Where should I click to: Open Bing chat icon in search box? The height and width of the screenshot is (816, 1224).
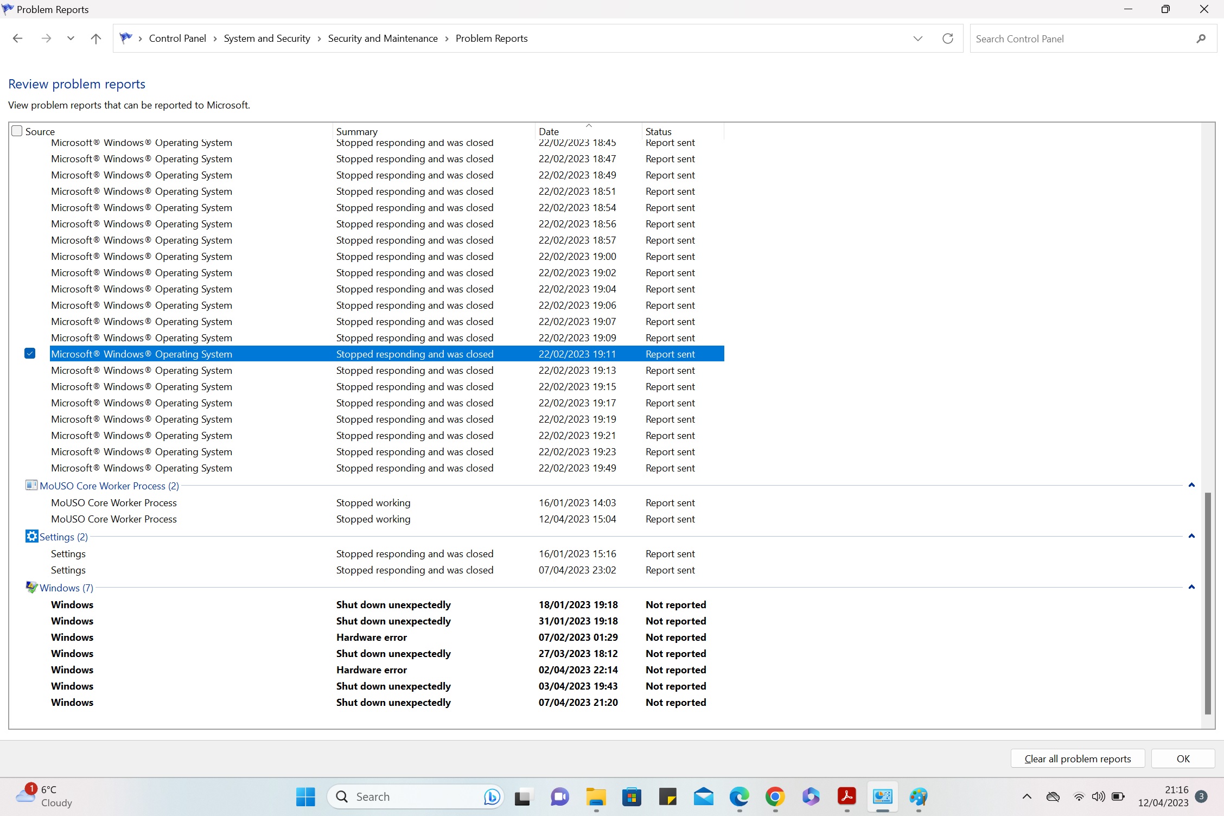(492, 796)
